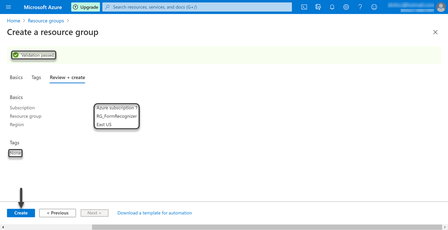Go to Resource groups breadcrumb
The image size is (448, 230).
tap(46, 21)
